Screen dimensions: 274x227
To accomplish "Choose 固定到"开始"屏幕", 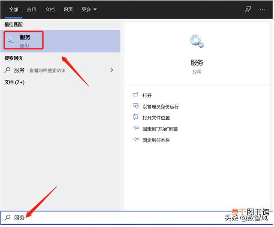I will pyautogui.click(x=160, y=129).
